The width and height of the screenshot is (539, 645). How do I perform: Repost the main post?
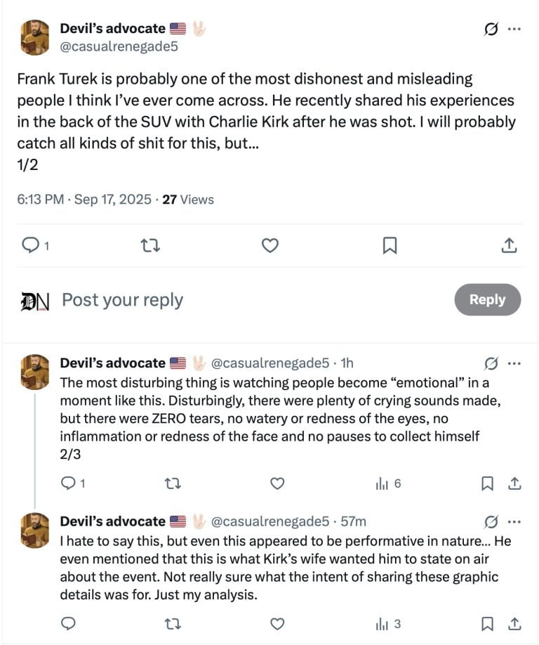tap(150, 245)
